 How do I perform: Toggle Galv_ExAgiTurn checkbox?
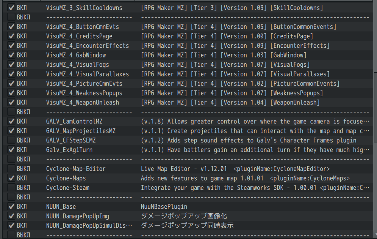[11, 150]
